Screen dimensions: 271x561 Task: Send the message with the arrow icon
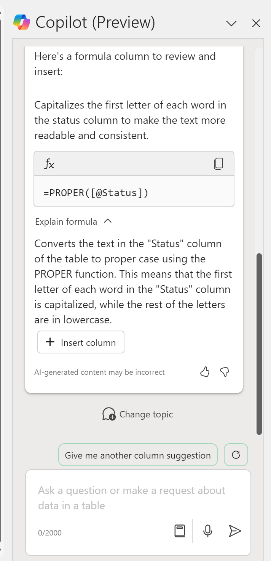tap(235, 531)
